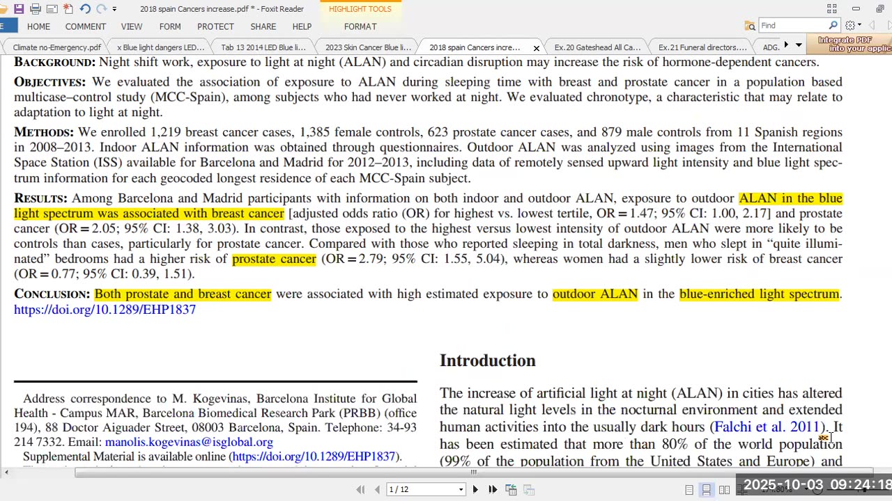Switch to the ADG document tab
This screenshot has height=501, width=892.
coord(771,47)
